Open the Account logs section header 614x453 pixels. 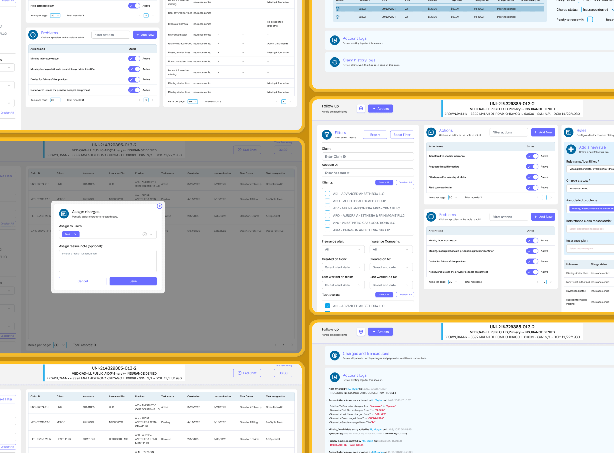coord(354,38)
